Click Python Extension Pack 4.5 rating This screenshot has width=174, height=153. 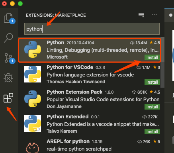(155, 92)
